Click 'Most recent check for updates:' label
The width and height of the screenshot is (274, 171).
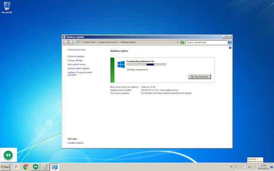click(124, 87)
